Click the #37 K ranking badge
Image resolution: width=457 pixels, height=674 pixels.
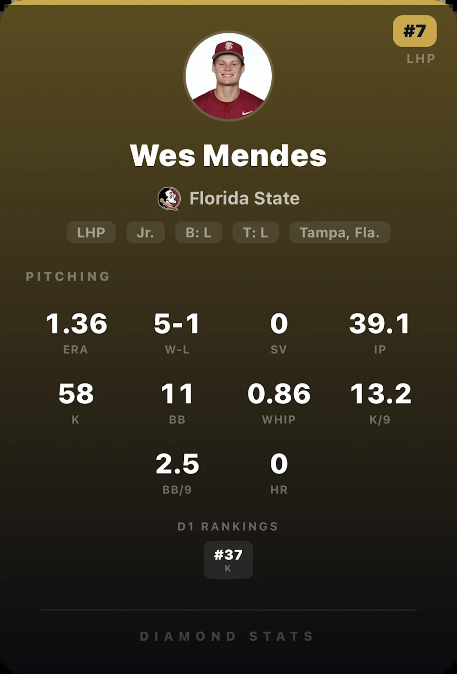coord(228,560)
